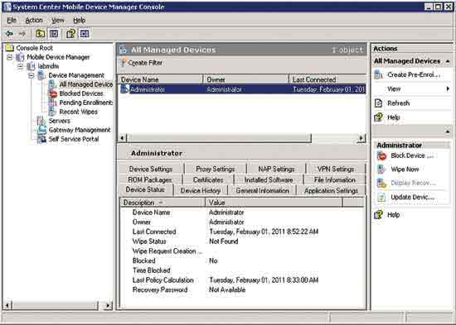
Task: Switch to the Certificates tab
Action: [x=208, y=180]
